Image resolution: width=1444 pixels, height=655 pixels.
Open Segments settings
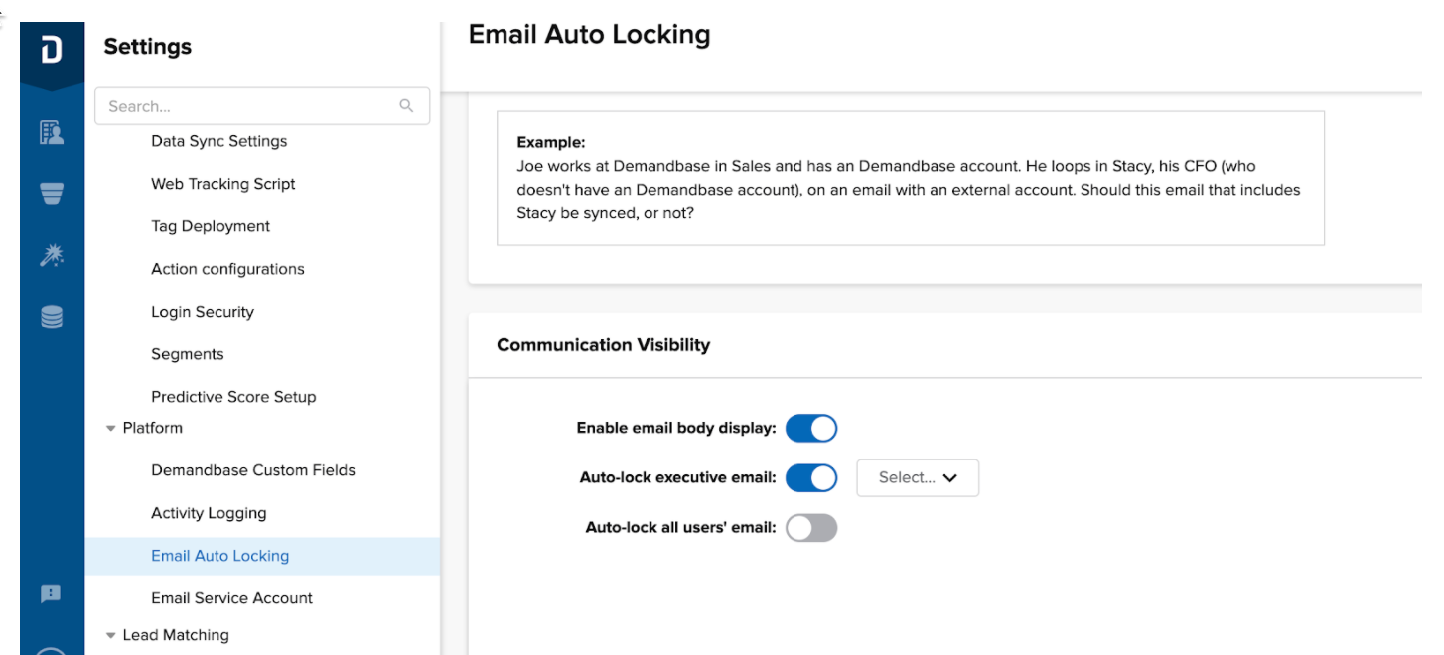click(x=188, y=354)
